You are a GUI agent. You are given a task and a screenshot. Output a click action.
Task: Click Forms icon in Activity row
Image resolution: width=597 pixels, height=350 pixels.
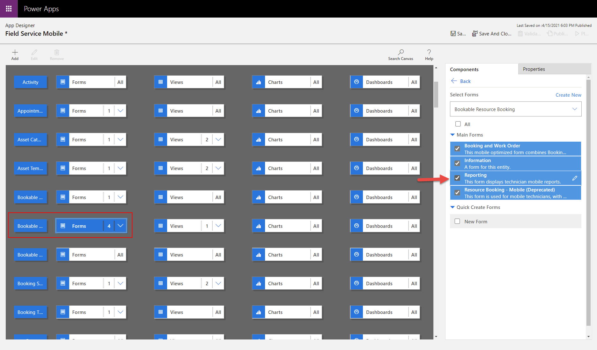point(63,82)
